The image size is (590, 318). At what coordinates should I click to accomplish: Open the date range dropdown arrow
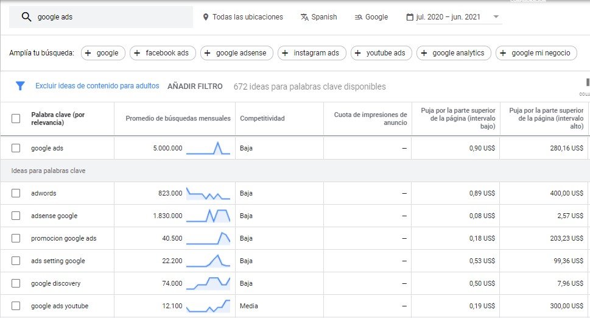496,17
